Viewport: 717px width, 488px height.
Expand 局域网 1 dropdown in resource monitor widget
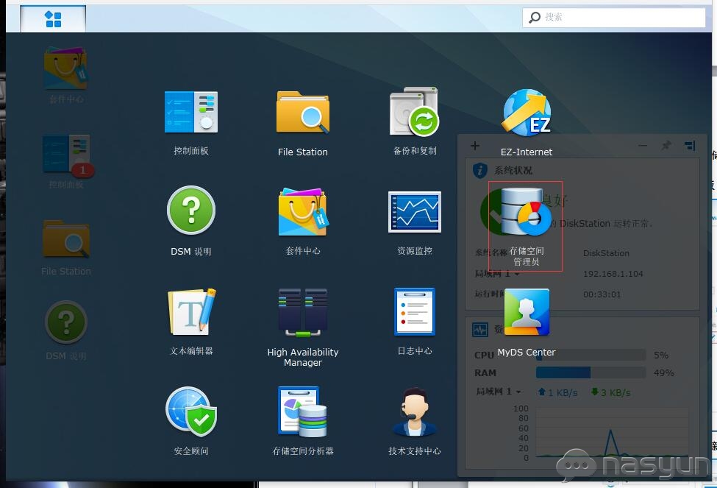coord(518,392)
